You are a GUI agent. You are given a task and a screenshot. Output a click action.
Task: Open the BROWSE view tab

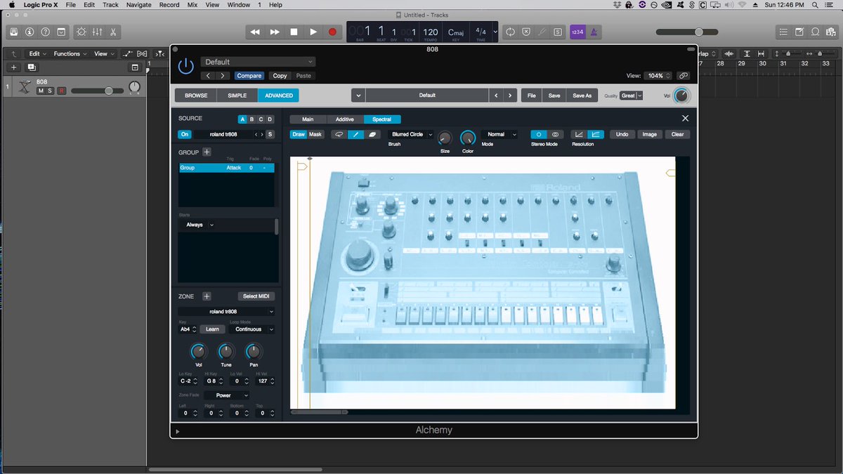point(196,96)
